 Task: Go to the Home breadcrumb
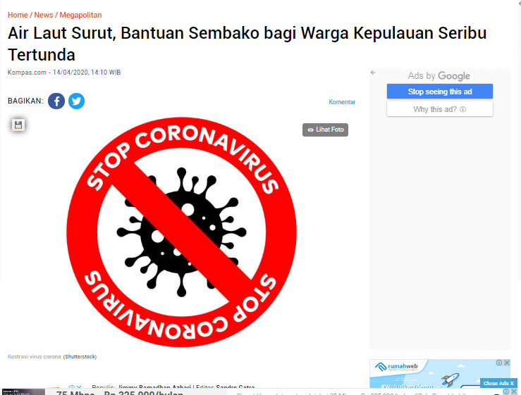(18, 15)
